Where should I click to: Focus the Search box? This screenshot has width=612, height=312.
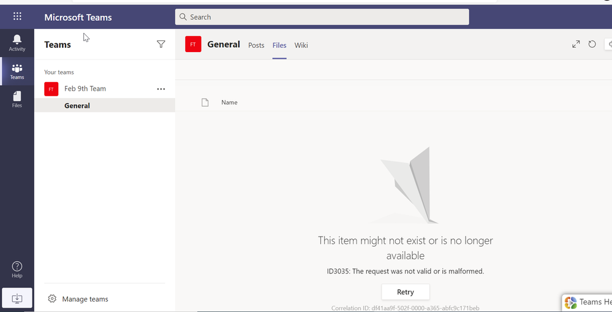[x=322, y=17]
